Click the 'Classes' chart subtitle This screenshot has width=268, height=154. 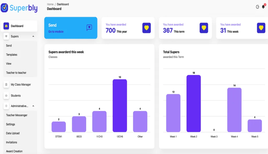pos(53,57)
